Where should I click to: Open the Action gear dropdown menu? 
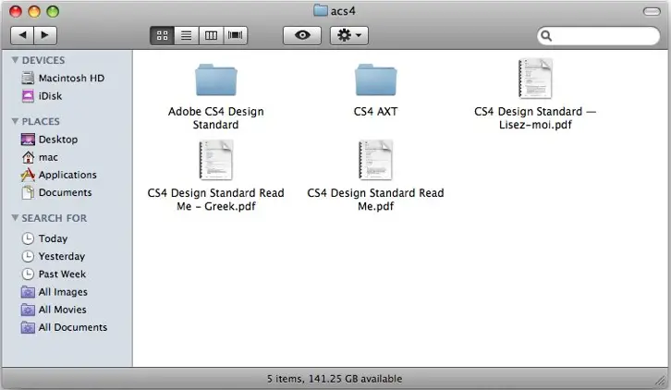[x=349, y=35]
